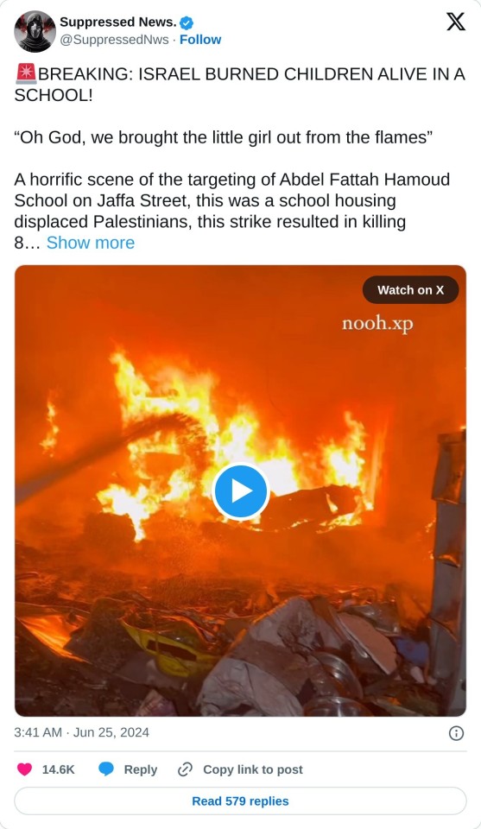Image resolution: width=481 pixels, height=829 pixels.
Task: Open Read 579 replies
Action: point(240,801)
